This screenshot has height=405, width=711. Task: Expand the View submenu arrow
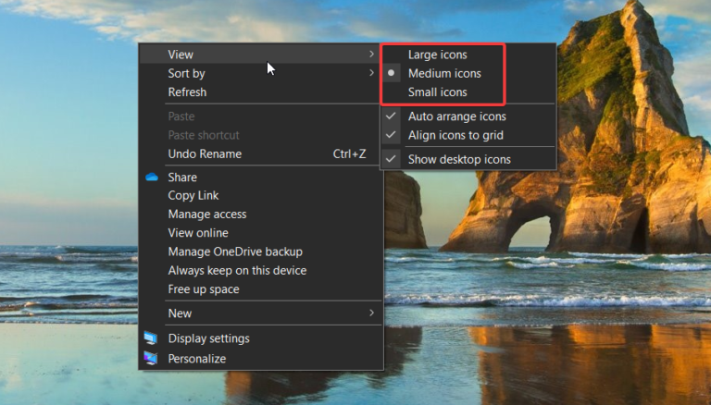coord(372,55)
